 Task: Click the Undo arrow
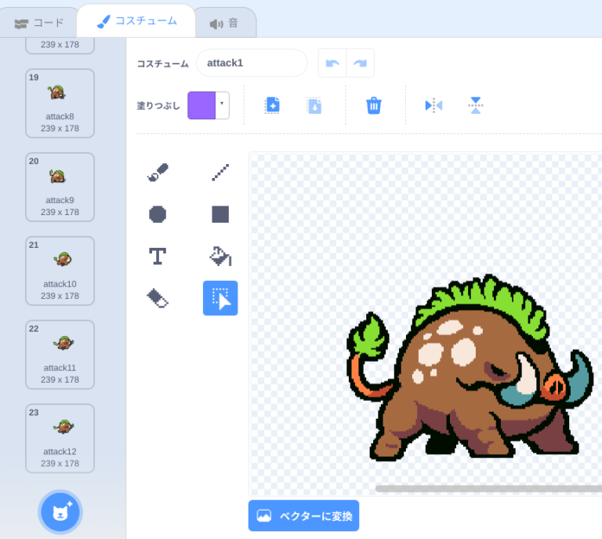pyautogui.click(x=332, y=63)
